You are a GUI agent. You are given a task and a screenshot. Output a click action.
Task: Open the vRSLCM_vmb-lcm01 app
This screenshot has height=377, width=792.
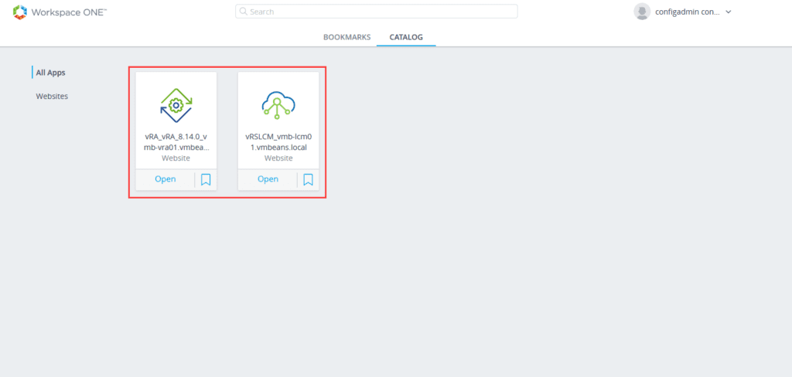(268, 179)
